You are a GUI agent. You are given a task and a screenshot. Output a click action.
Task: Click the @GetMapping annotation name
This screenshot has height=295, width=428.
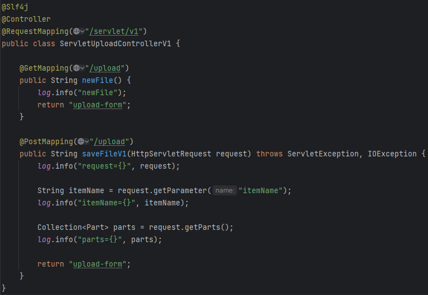click(44, 68)
